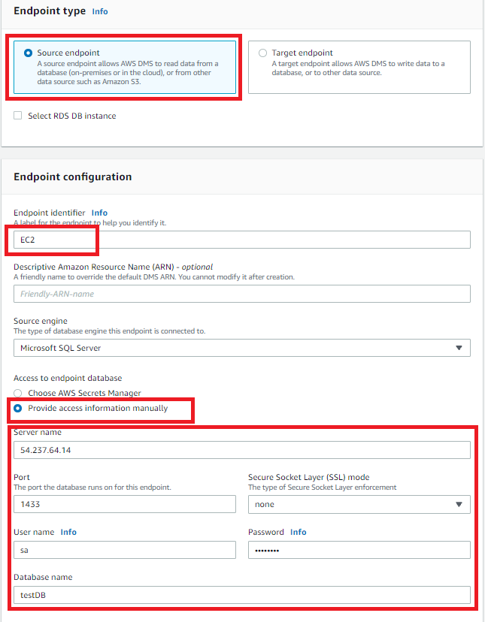485x622 pixels.
Task: Click the SSL mode dropdown arrow
Action: pyautogui.click(x=459, y=504)
